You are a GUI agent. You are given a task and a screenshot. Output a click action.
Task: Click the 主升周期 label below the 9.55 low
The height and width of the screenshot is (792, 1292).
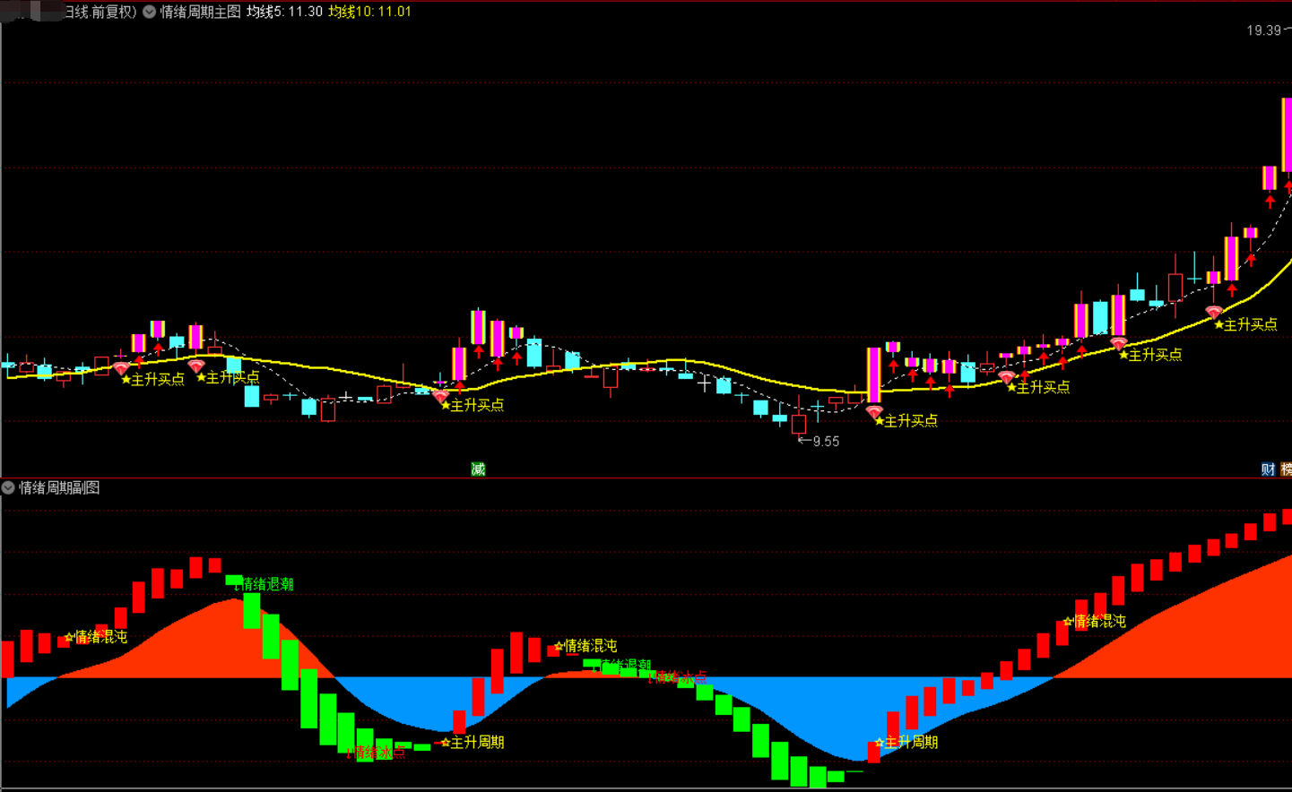click(911, 742)
